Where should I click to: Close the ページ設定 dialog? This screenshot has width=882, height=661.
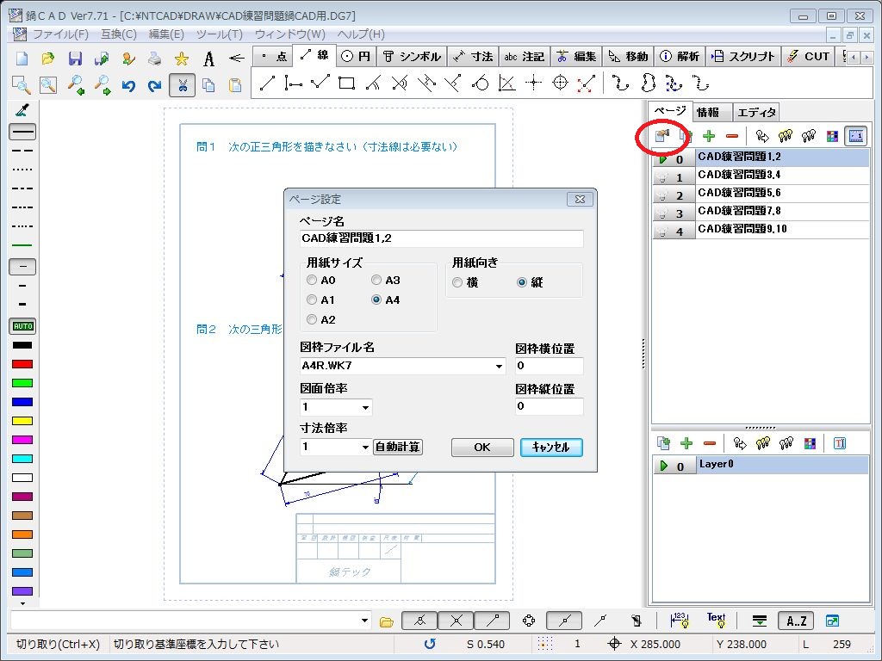[x=580, y=199]
